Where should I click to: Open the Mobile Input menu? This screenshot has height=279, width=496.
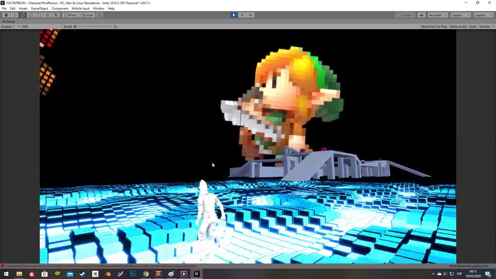[81, 9]
